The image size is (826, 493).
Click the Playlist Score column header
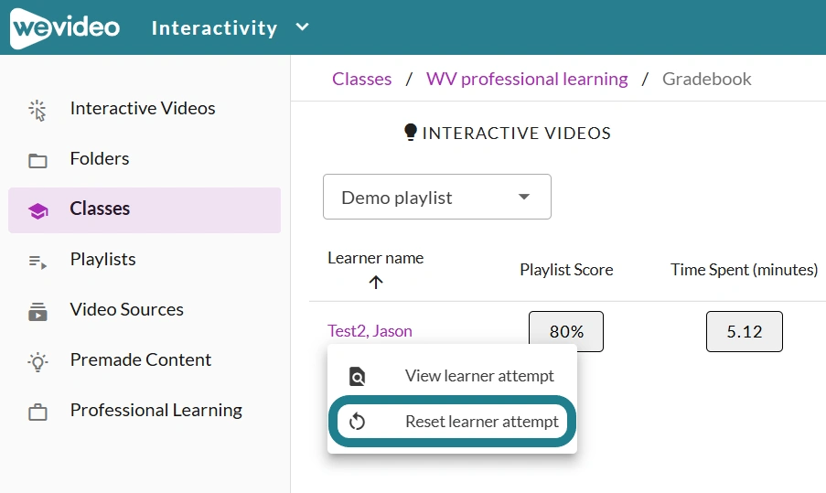566,270
